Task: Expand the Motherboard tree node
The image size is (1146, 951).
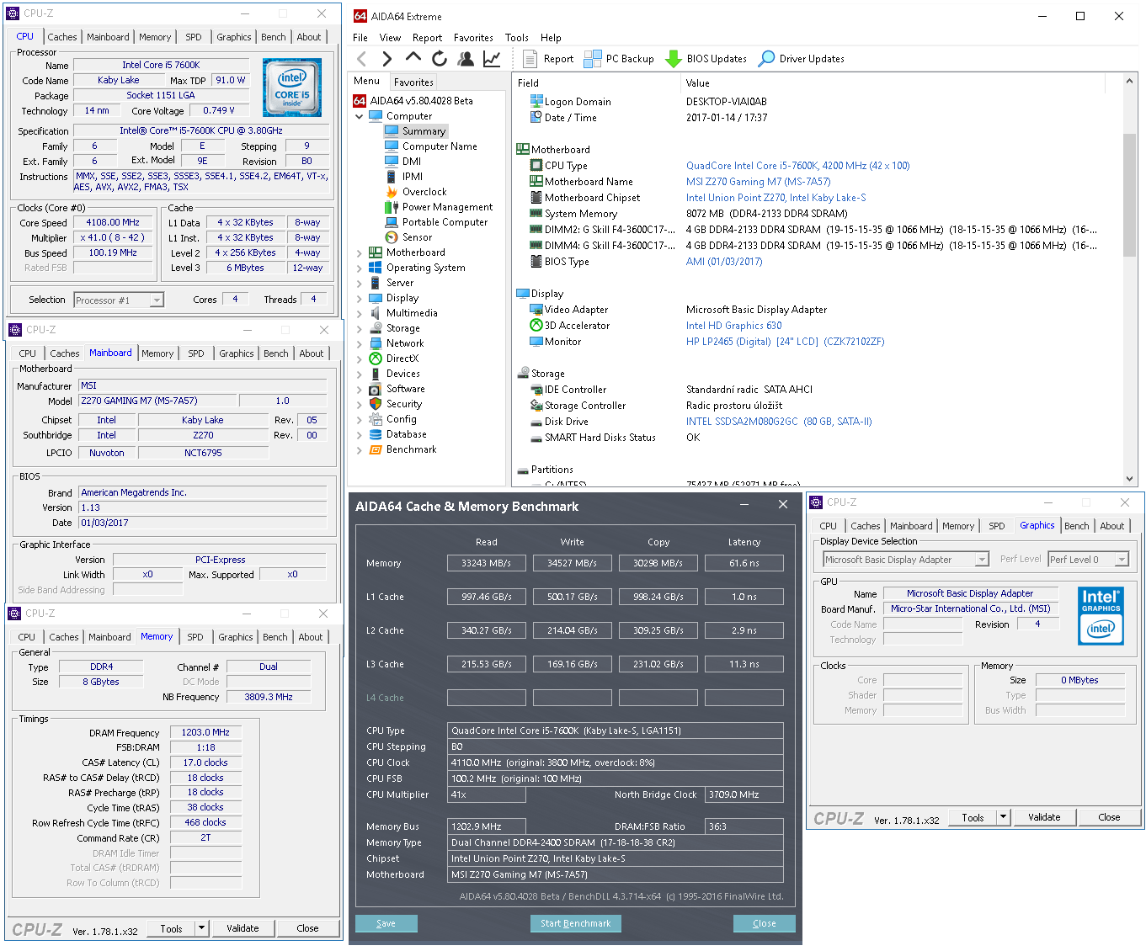Action: (360, 252)
